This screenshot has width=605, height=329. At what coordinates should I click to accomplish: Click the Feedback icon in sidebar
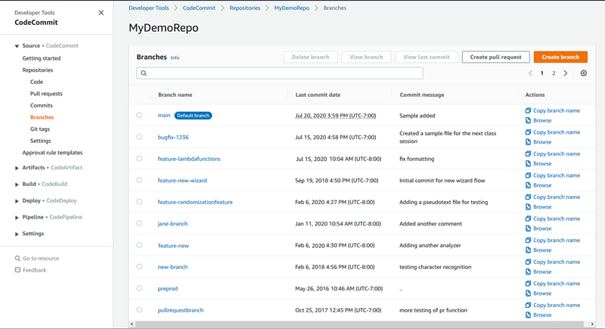point(18,270)
